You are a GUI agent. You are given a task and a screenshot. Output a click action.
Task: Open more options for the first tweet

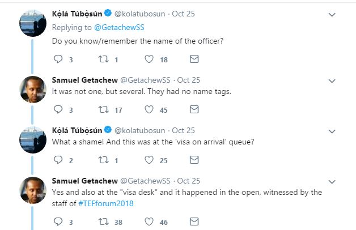coord(331,14)
